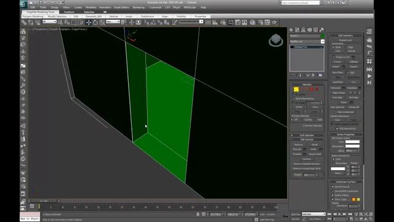Image resolution: width=394 pixels, height=222 pixels.
Task: Toggle the Preserve UVs checkbox
Action: tap(334, 57)
